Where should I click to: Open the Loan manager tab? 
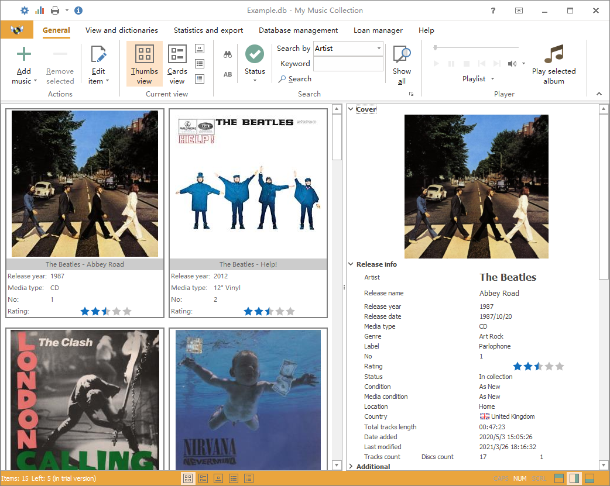tap(378, 30)
